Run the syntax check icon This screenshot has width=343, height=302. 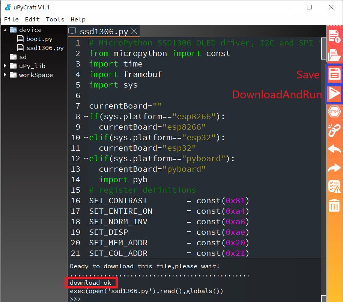pyautogui.click(x=334, y=186)
